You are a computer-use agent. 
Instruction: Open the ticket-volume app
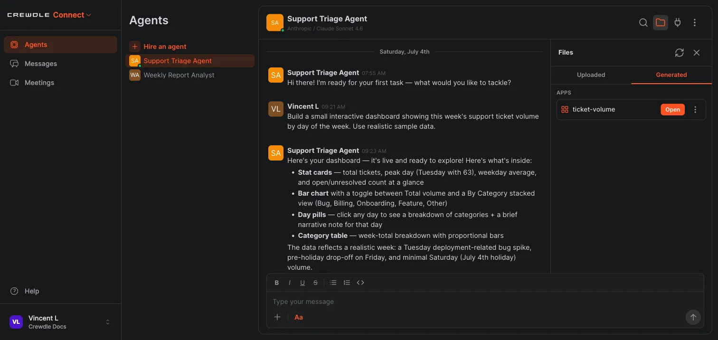[x=672, y=110]
